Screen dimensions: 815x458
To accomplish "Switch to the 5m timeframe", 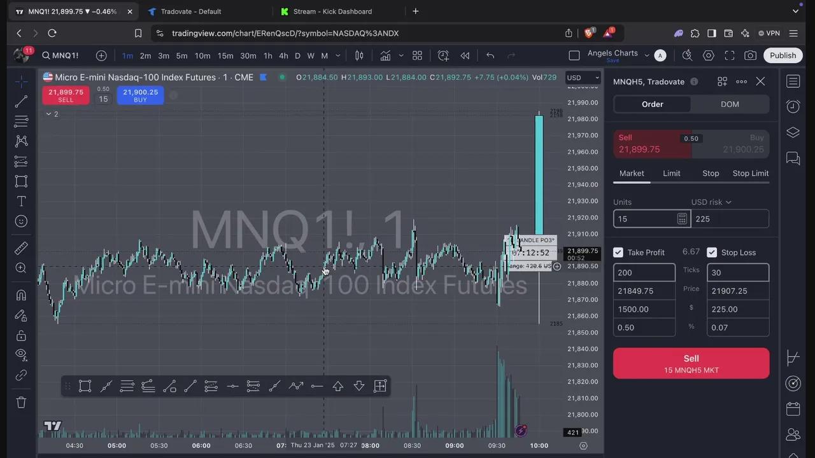I will click(181, 55).
